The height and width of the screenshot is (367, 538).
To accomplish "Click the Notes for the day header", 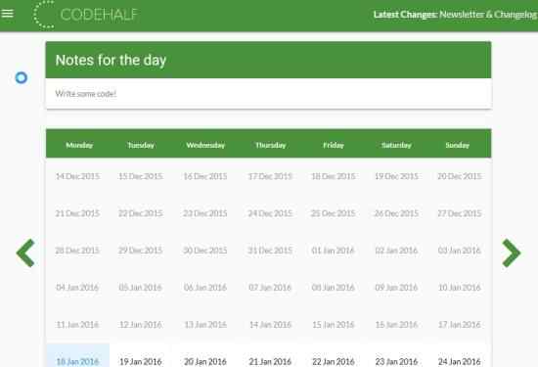I will (268, 60).
